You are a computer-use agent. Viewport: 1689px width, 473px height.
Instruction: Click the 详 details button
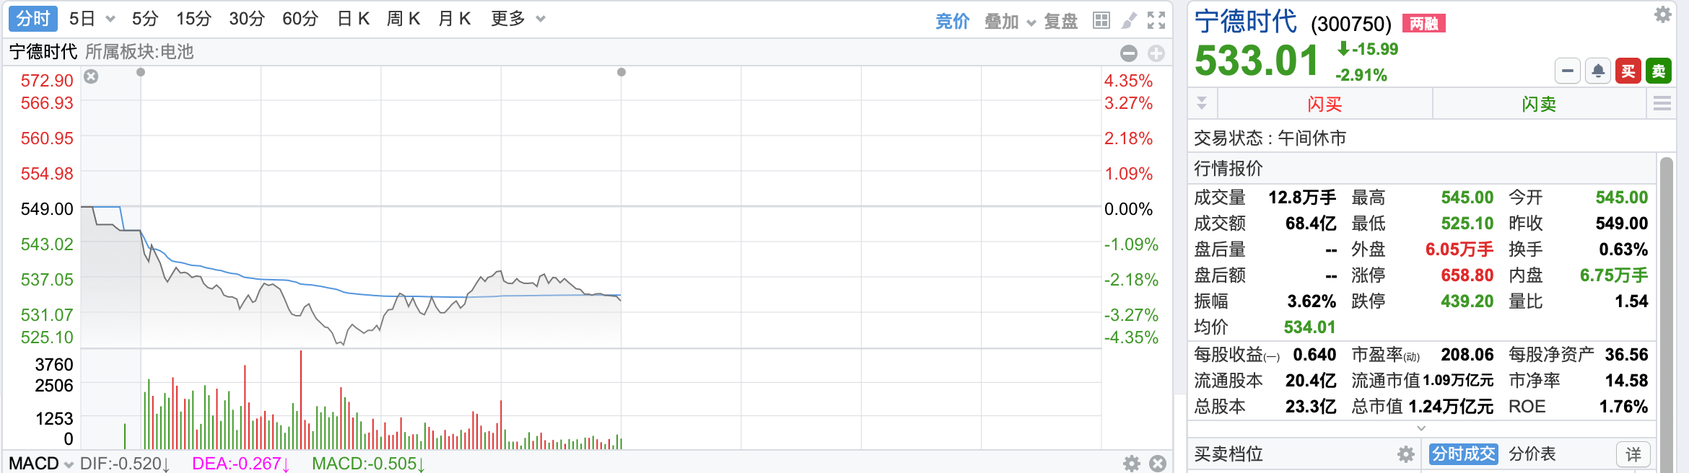tap(1633, 454)
